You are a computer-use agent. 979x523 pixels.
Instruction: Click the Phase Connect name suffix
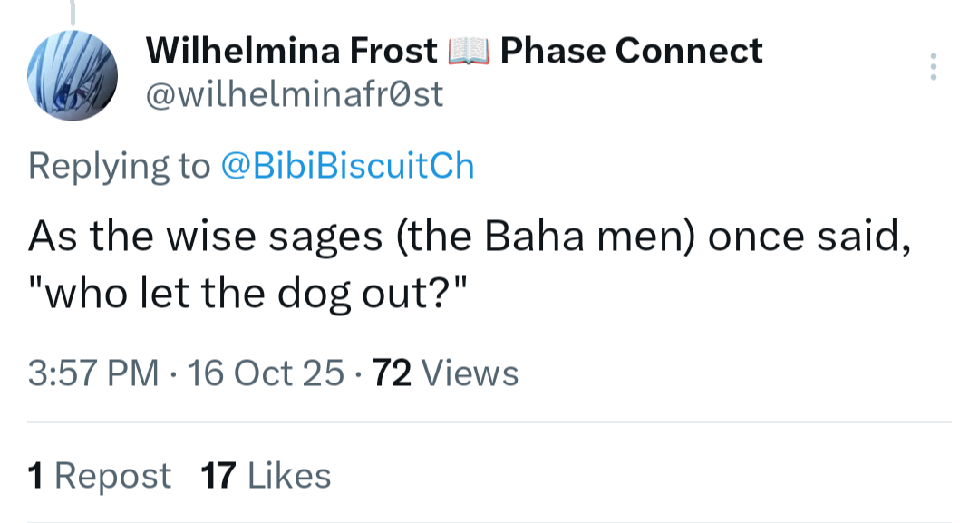tap(631, 51)
